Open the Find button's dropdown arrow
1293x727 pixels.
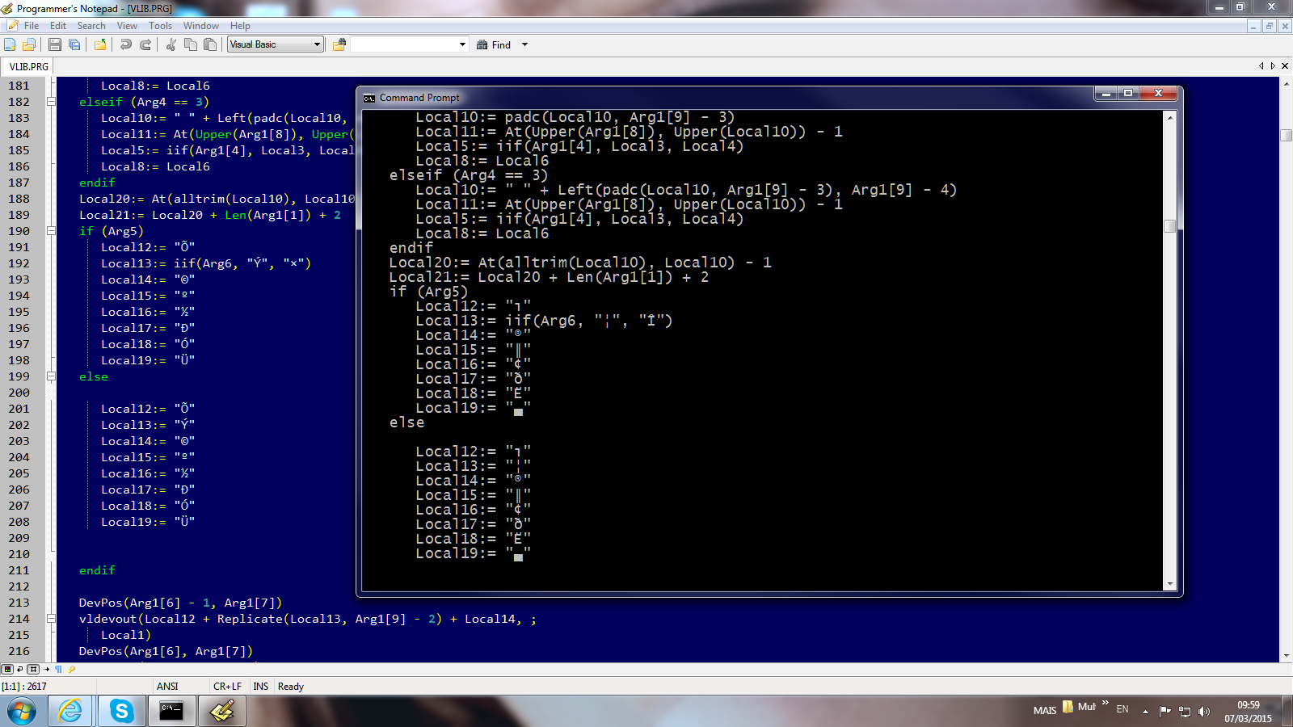524,45
